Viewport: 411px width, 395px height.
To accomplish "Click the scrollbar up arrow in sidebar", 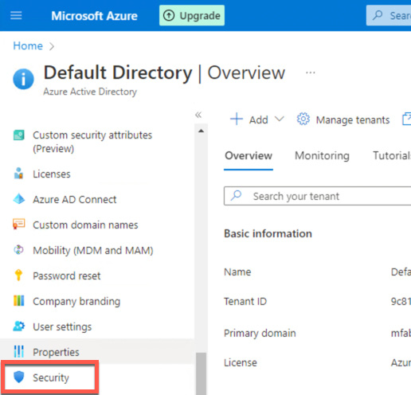I will 201,131.
